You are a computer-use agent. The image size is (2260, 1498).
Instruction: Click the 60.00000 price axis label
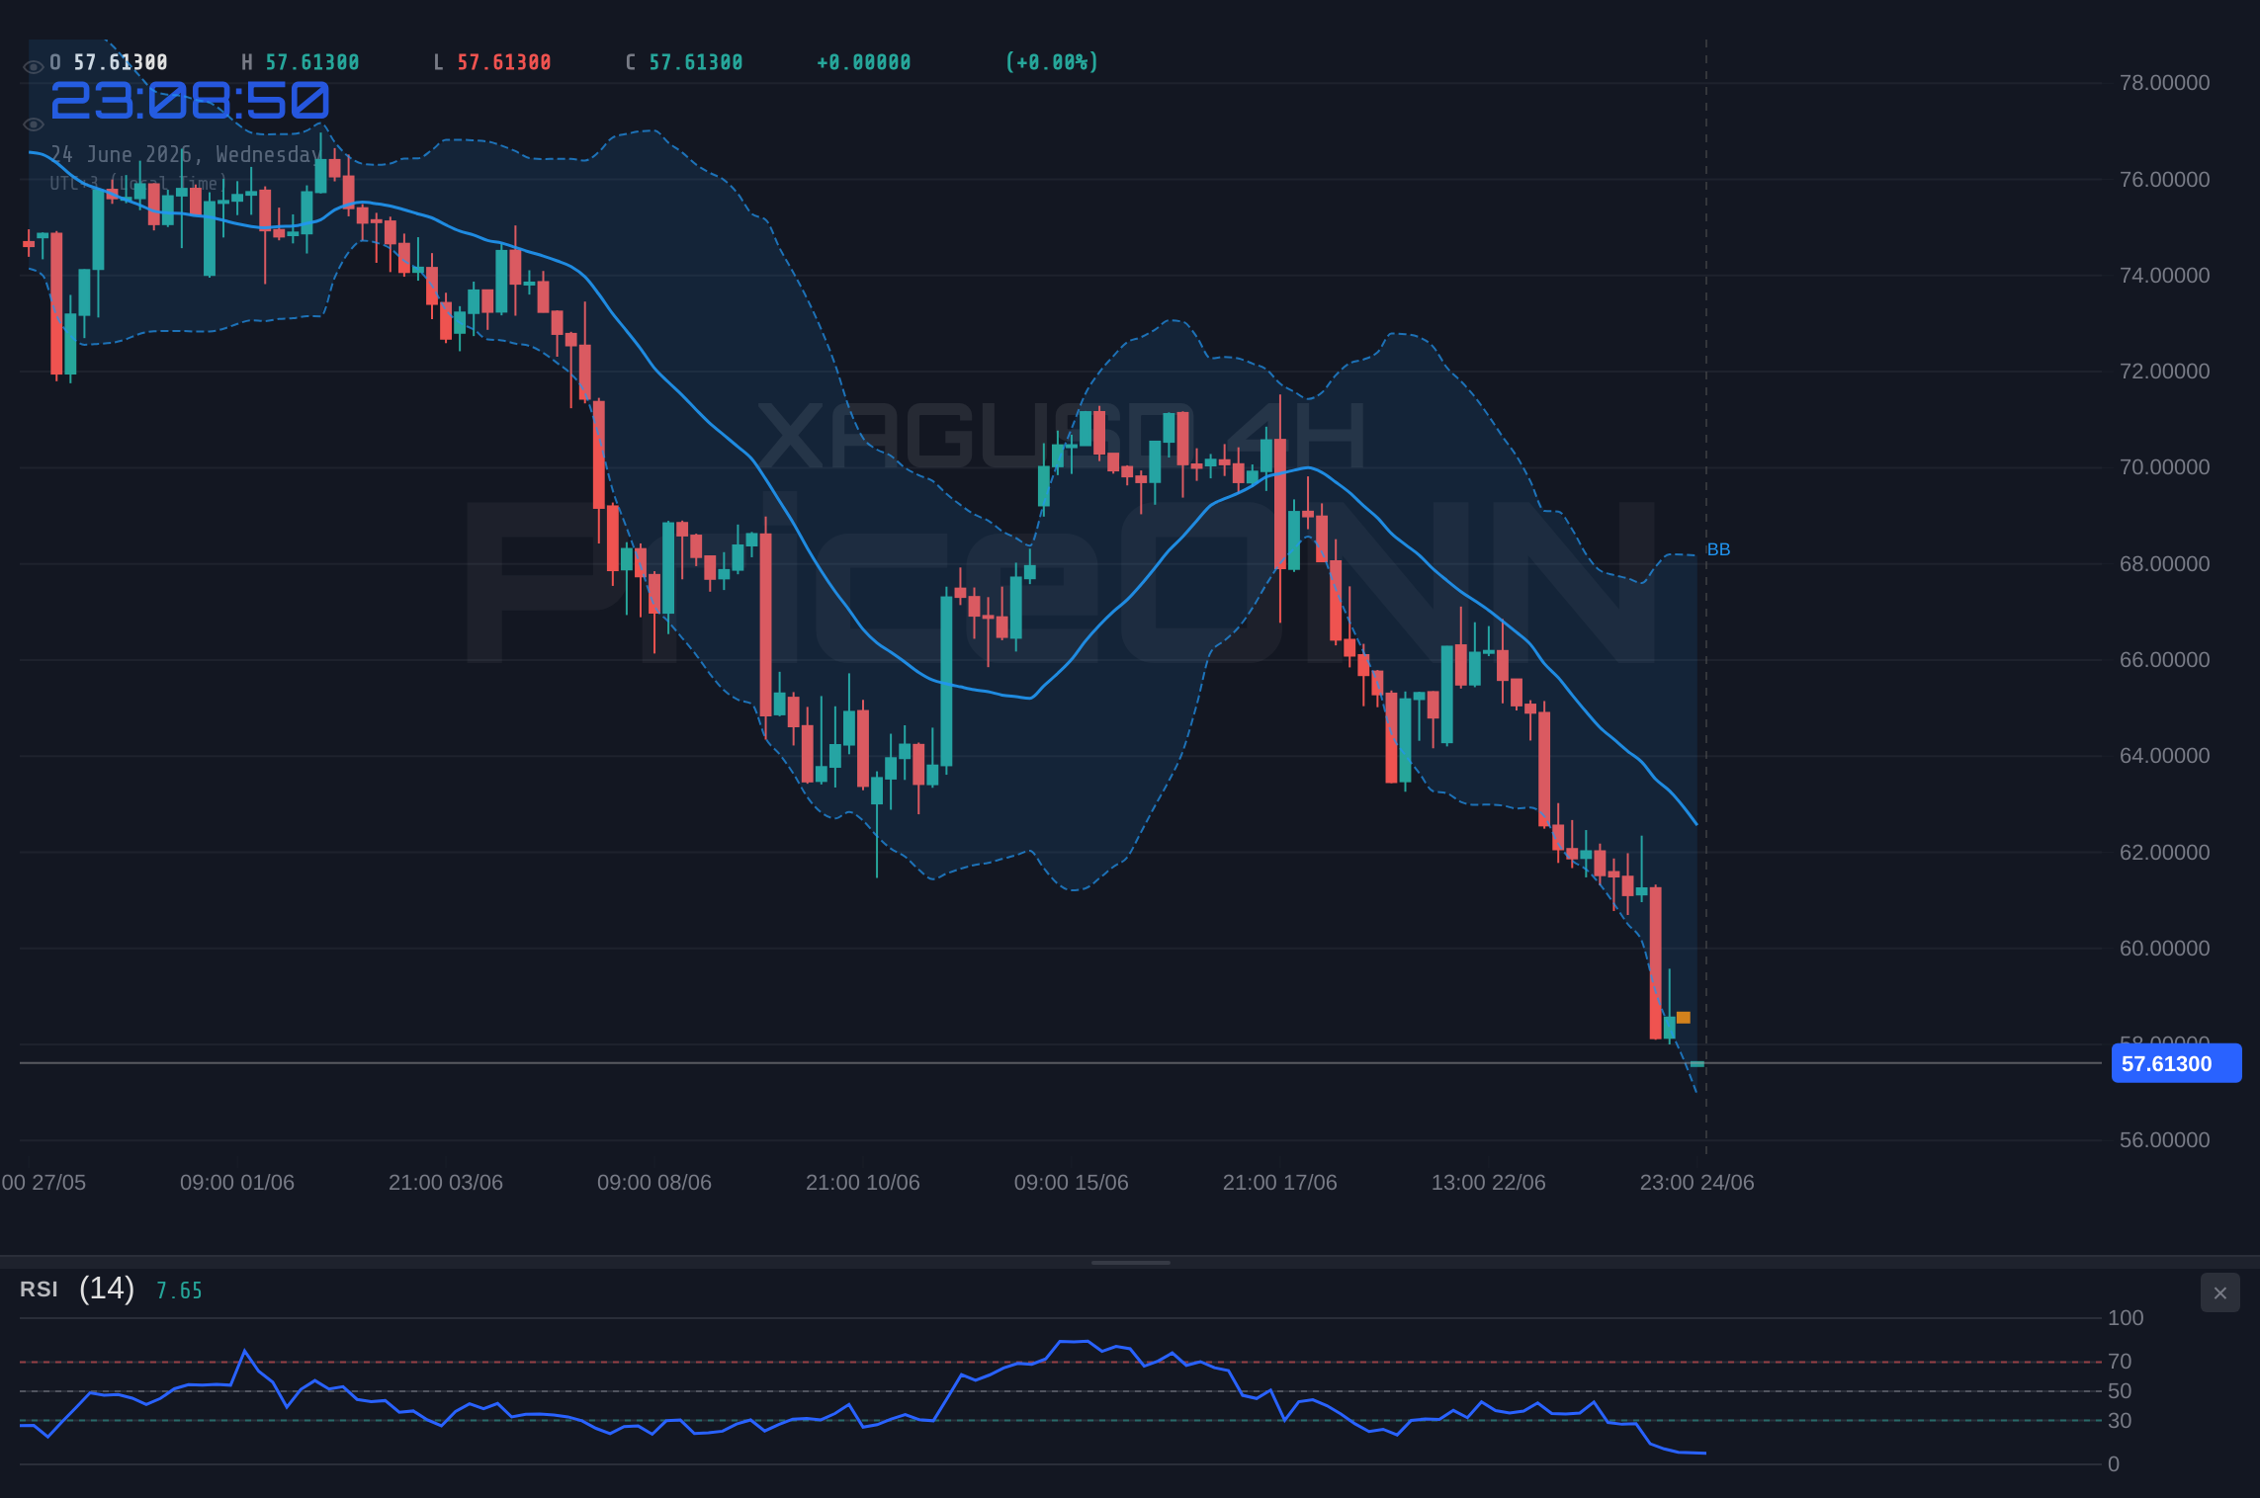(x=2164, y=949)
